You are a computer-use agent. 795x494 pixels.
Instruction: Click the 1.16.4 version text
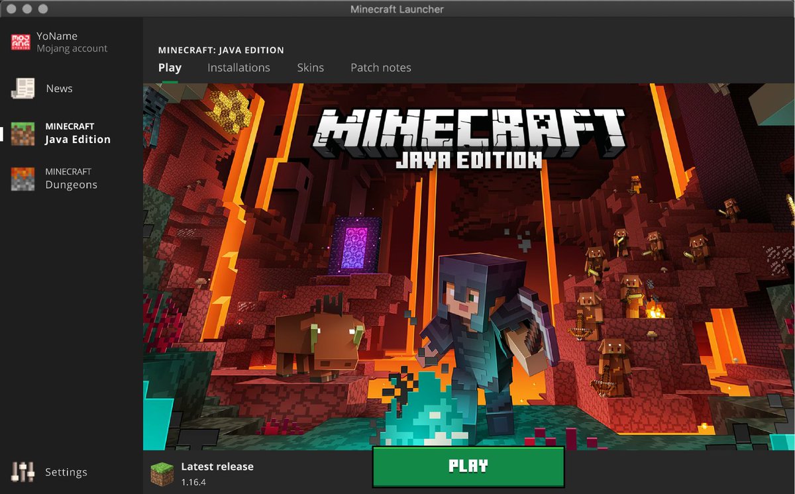(193, 482)
